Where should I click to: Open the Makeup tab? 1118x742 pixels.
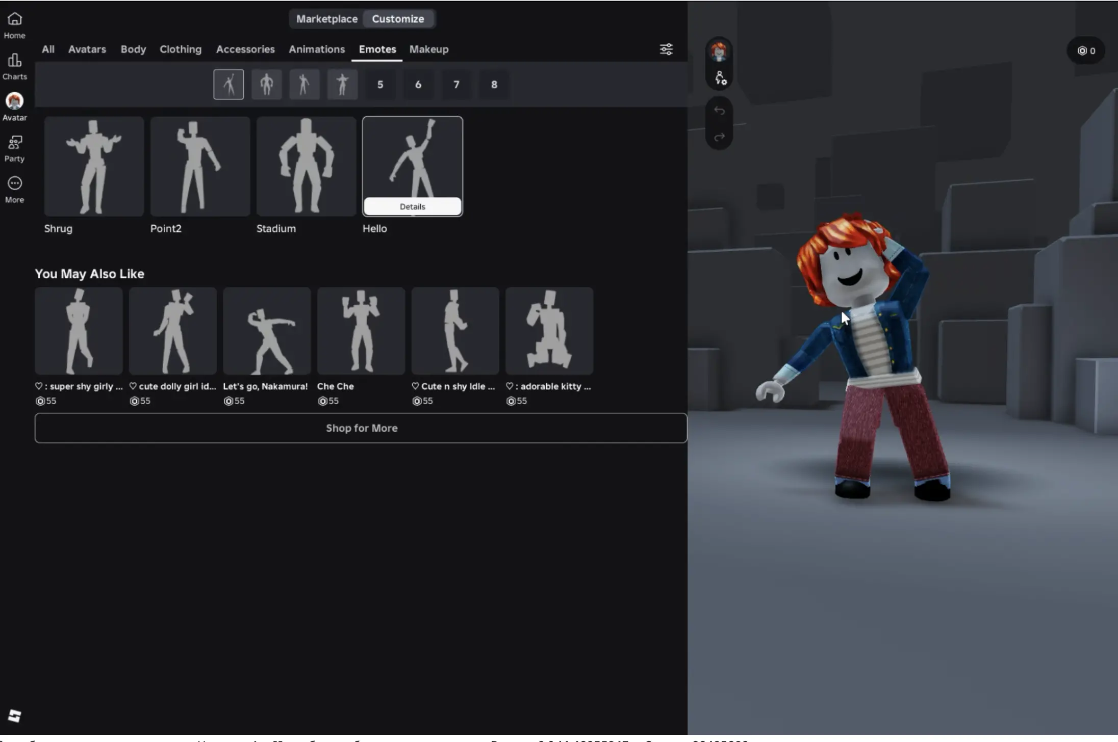429,49
